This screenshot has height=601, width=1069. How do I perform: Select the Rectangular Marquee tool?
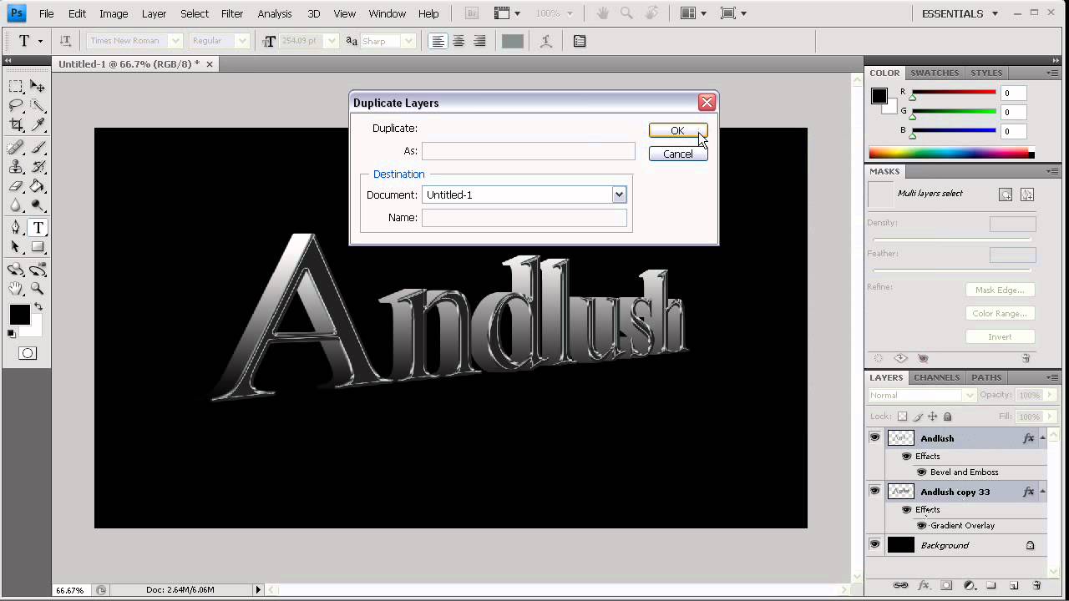16,86
